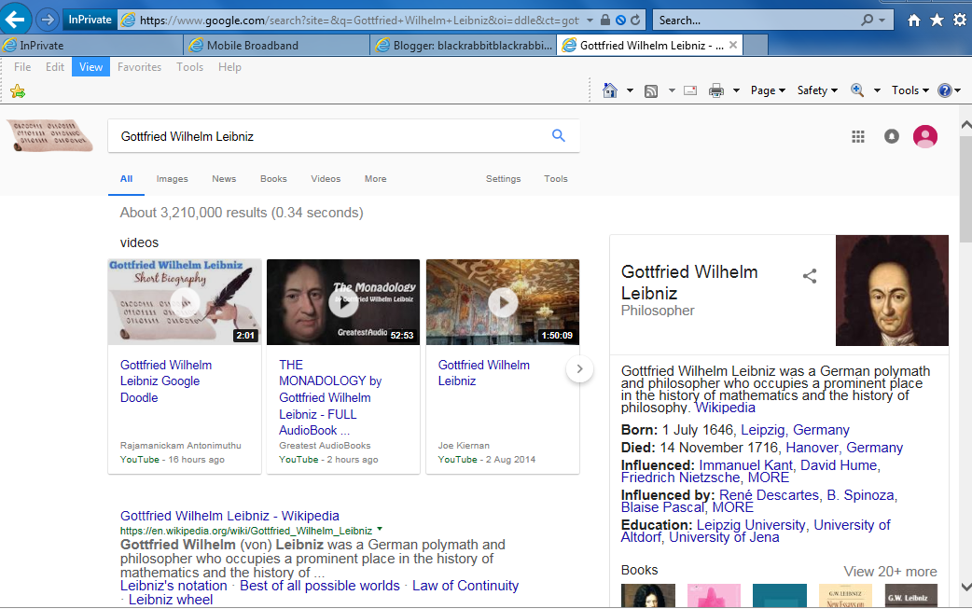Open the Help menu in menu bar
The height and width of the screenshot is (609, 972).
coord(229,67)
